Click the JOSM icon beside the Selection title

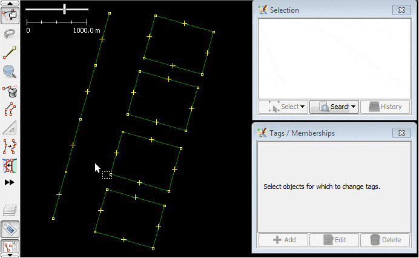[263, 10]
